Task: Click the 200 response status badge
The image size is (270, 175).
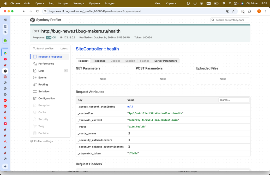Action: tap(49, 37)
